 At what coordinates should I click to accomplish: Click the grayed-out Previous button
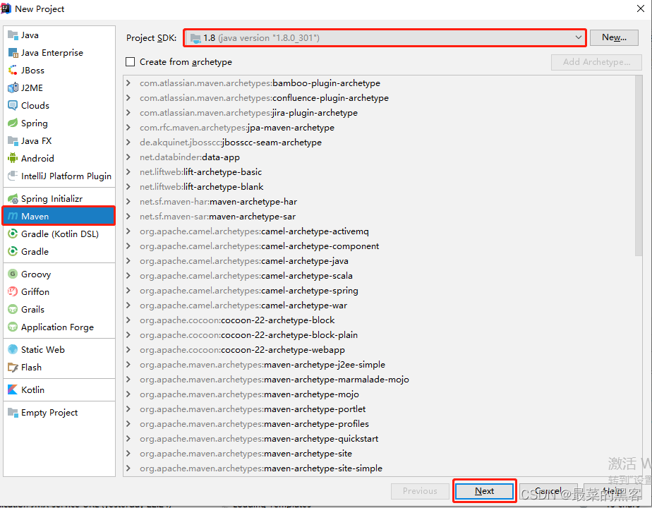tap(420, 491)
